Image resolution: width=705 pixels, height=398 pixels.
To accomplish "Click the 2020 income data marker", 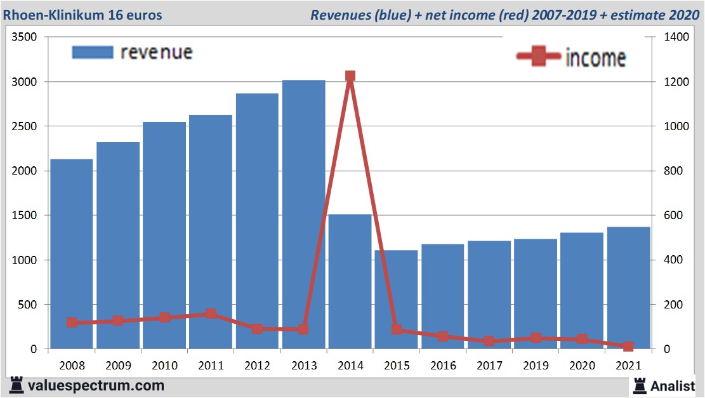I will click(583, 339).
